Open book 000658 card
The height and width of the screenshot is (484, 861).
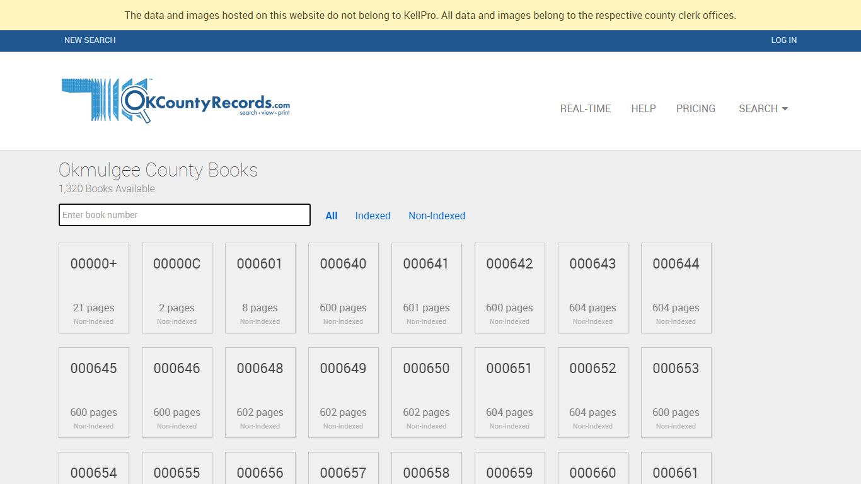pos(427,468)
